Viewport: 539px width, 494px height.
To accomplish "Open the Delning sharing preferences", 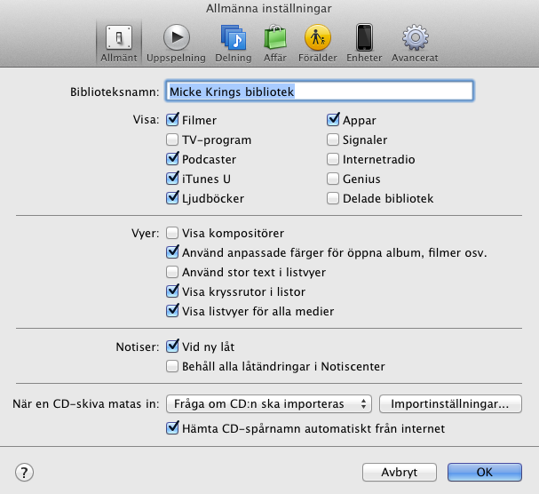I will click(234, 41).
